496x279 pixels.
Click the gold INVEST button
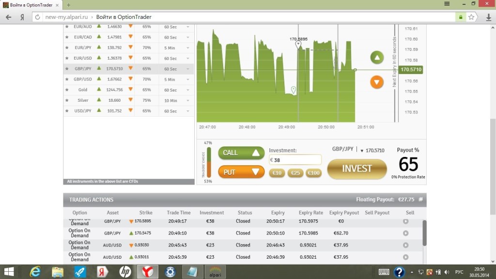357,169
